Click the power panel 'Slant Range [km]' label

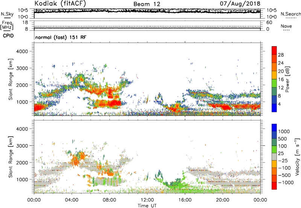(x=11, y=79)
